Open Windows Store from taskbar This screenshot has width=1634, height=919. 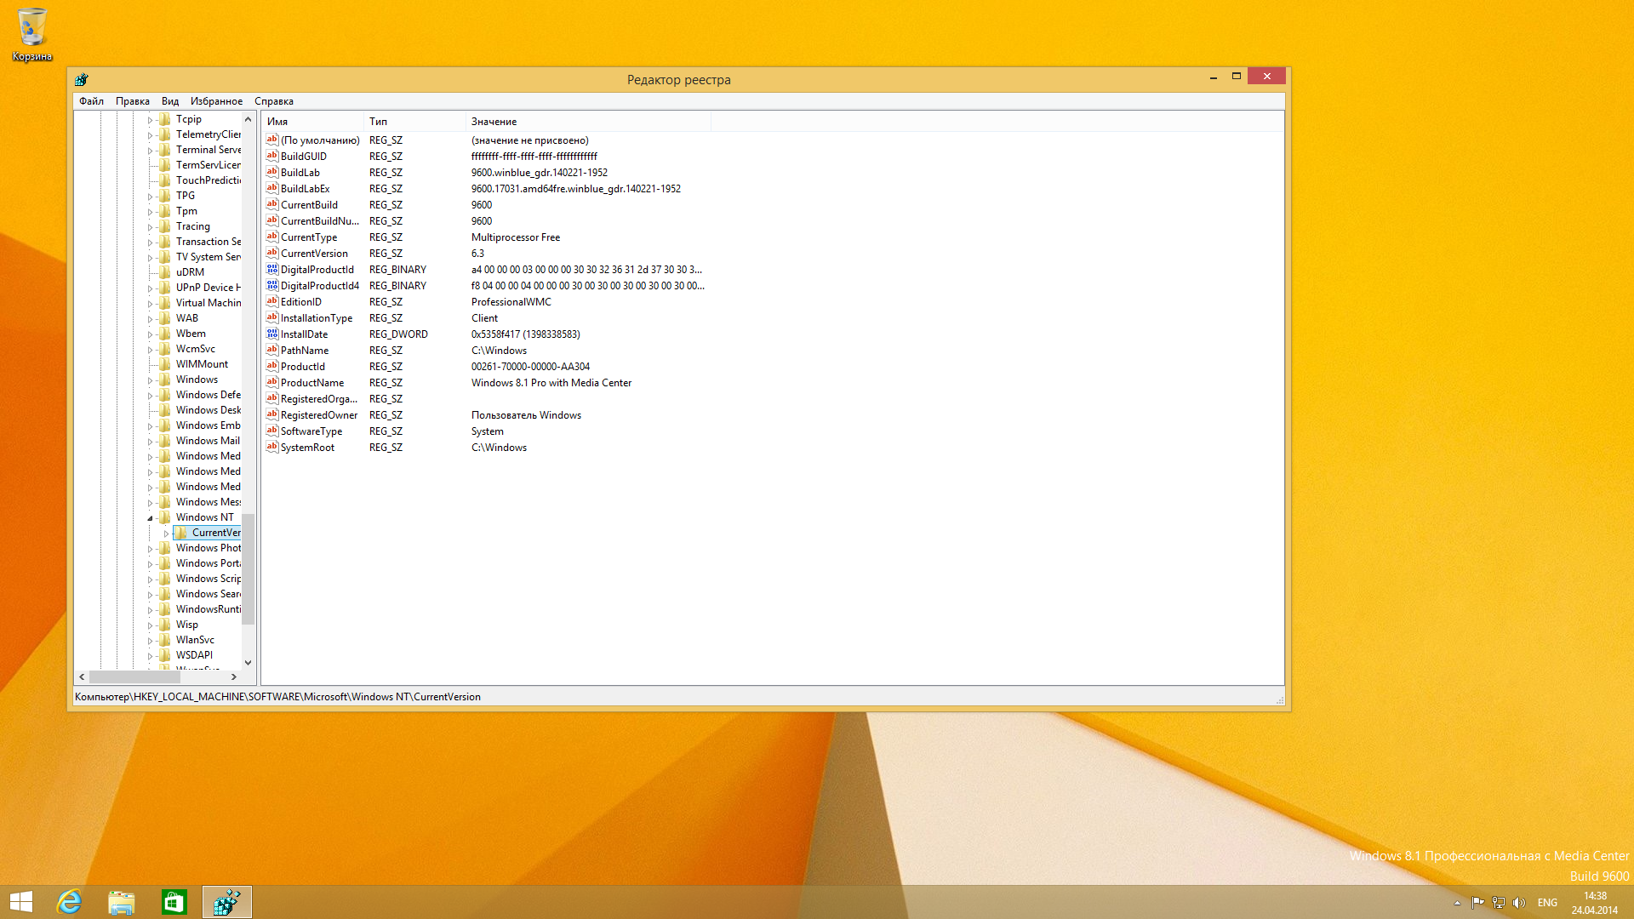pyautogui.click(x=174, y=902)
